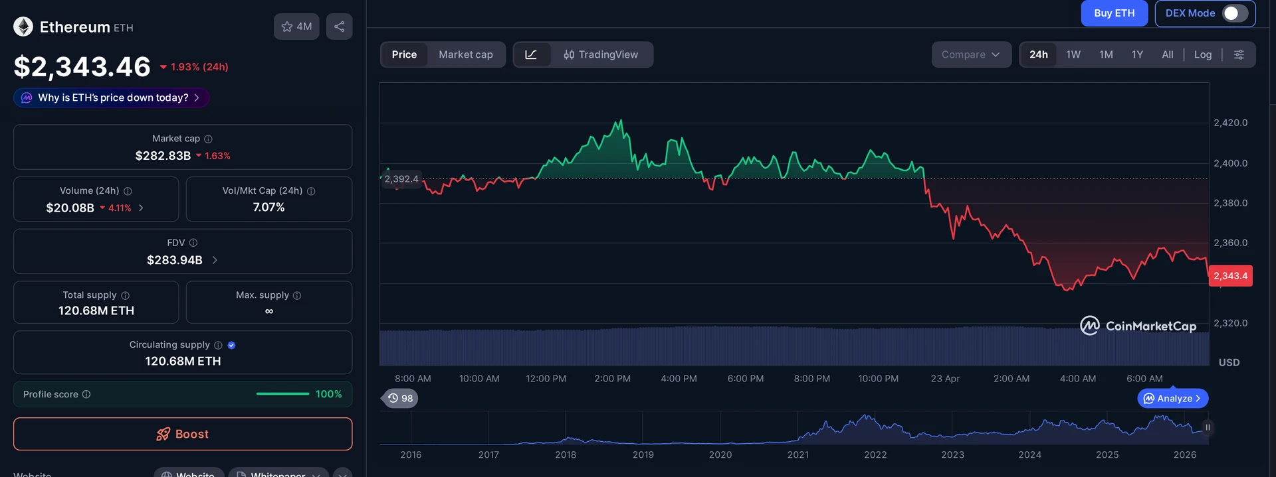Click the $2,343.46 price heading
Viewport: 1276px width, 477px height.
pyautogui.click(x=82, y=66)
